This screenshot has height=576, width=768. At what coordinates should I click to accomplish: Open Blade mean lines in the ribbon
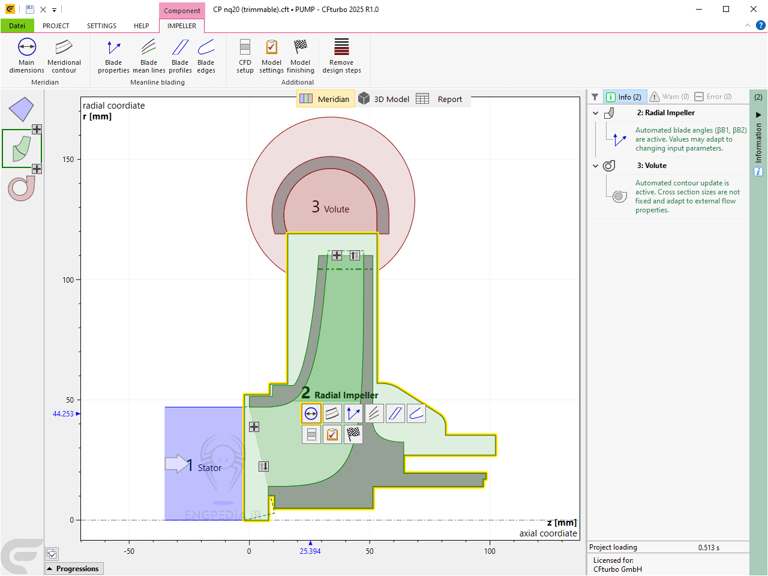149,56
